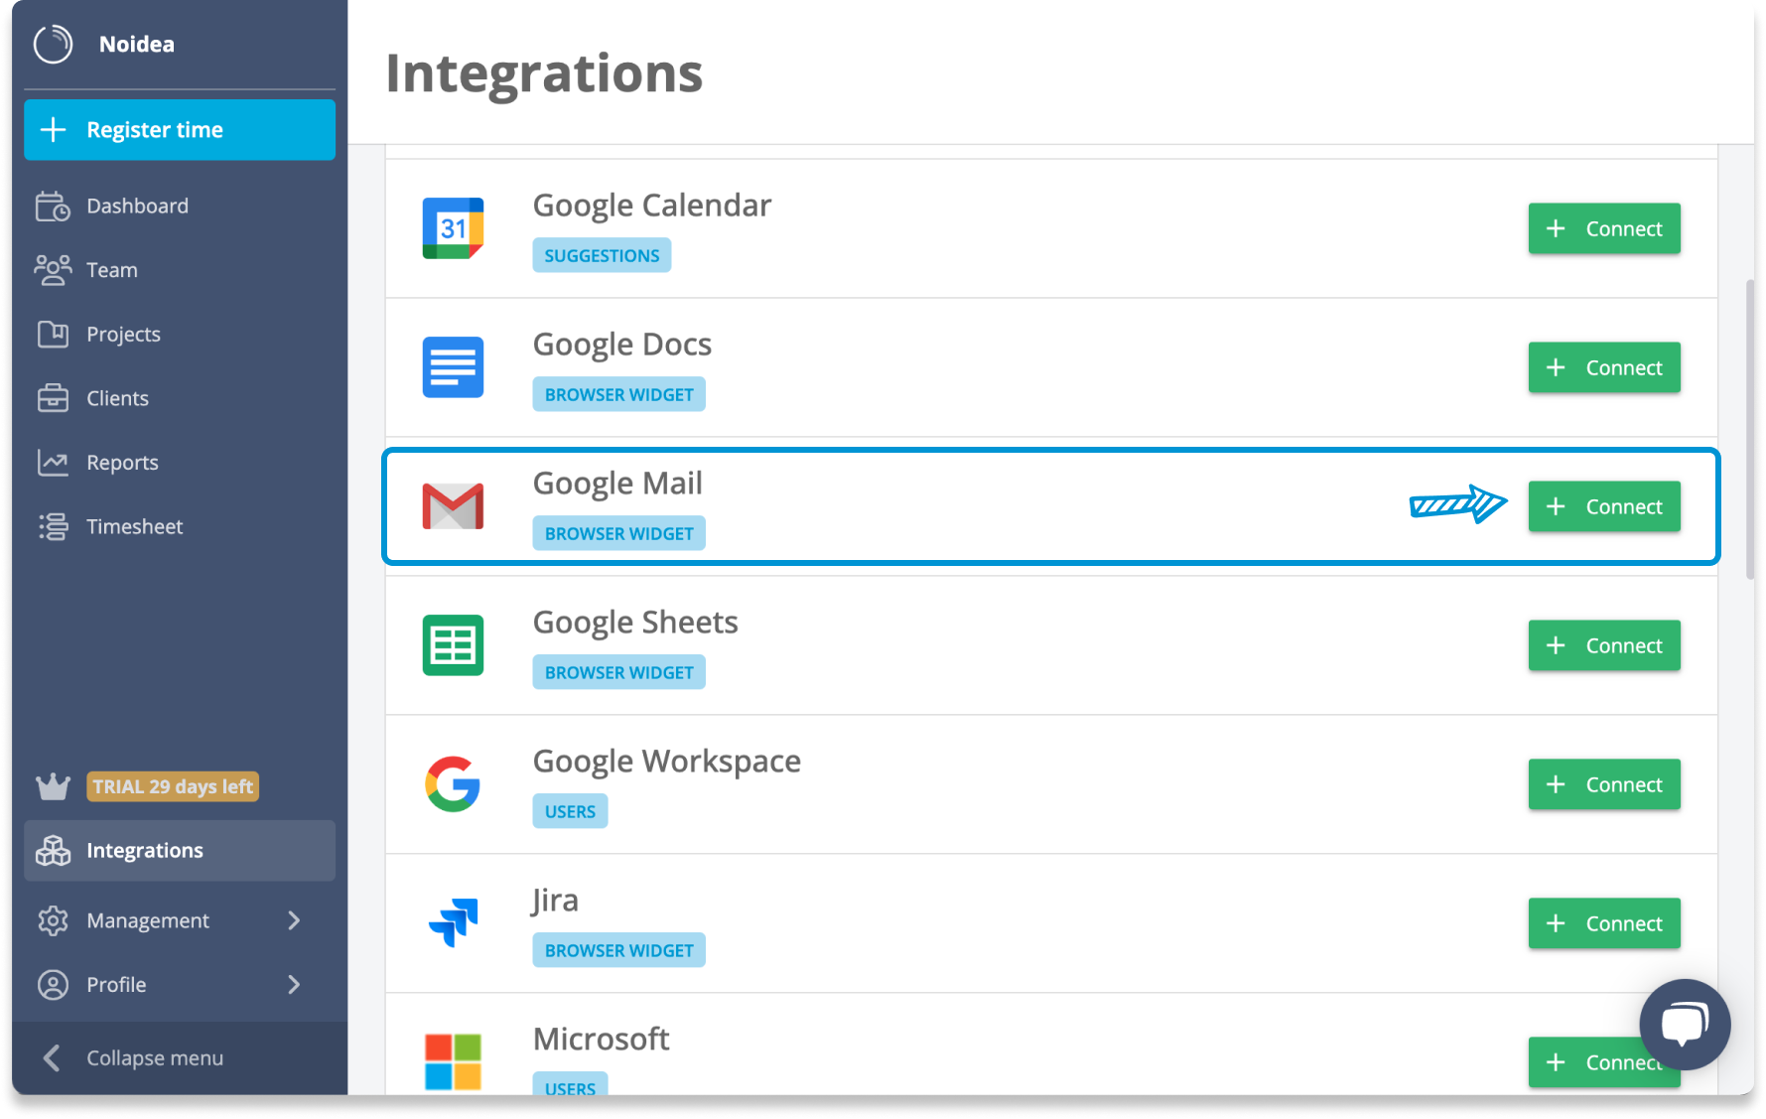Click BROWSER WIDGET tag under Google Mail
The width and height of the screenshot is (1766, 1119).
click(x=618, y=533)
